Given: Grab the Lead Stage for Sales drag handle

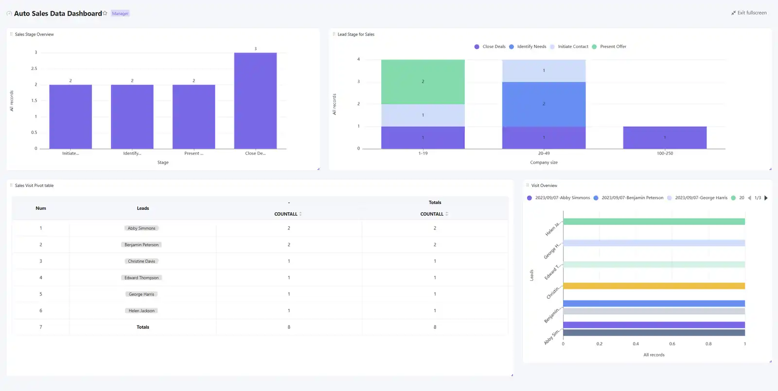Looking at the screenshot, I should pos(334,34).
